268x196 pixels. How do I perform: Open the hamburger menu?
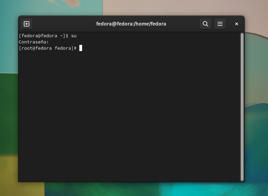pos(220,24)
